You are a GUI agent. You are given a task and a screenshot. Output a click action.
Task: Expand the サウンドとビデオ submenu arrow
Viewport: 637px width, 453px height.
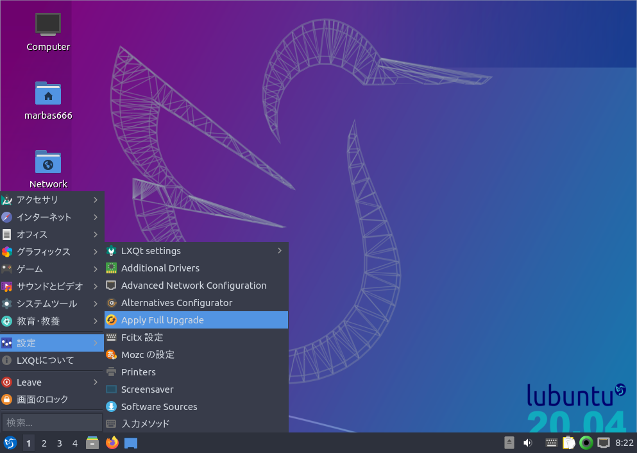pos(96,286)
